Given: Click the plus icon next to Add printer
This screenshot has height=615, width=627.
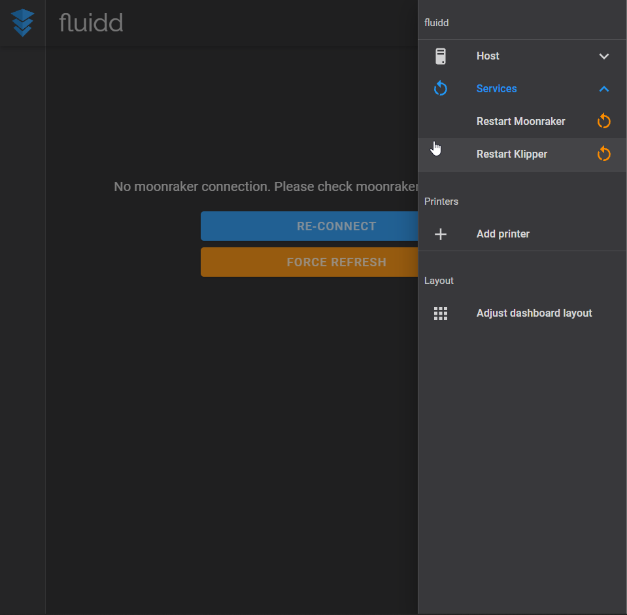Looking at the screenshot, I should coord(441,234).
